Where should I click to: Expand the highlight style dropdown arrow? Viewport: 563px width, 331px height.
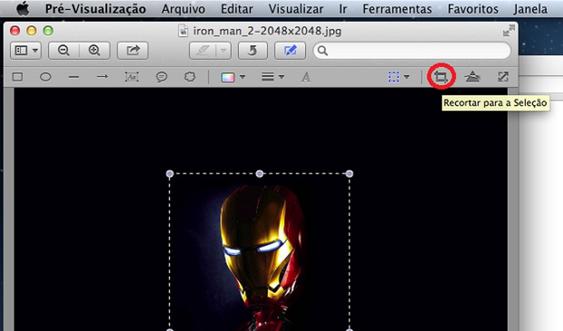coord(223,50)
